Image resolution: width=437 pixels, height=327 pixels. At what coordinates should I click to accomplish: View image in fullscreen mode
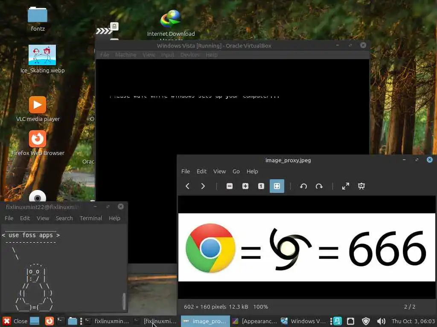click(x=346, y=186)
